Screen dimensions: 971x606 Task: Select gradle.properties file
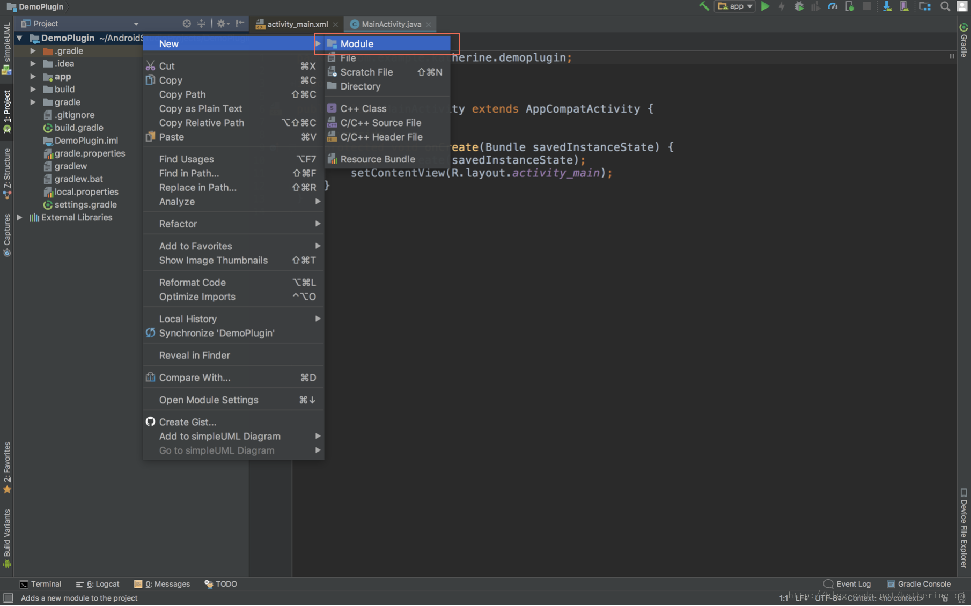pyautogui.click(x=90, y=154)
